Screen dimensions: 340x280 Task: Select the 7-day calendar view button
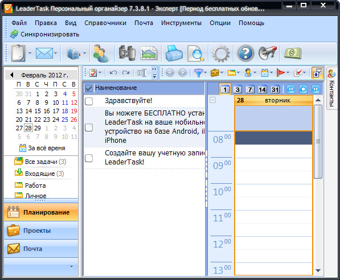(x=250, y=89)
